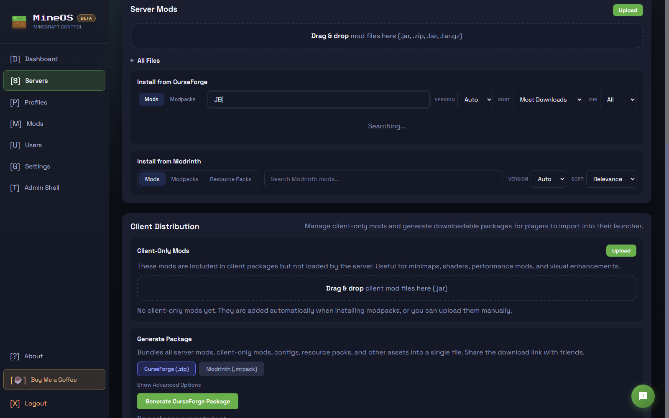
Task: Select CurseForge (.zip) package format
Action: [166, 369]
